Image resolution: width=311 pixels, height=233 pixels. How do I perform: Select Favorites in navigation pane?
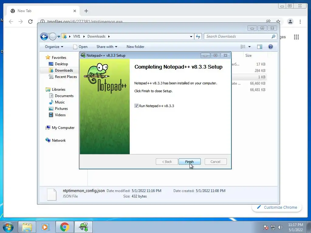pyautogui.click(x=59, y=57)
